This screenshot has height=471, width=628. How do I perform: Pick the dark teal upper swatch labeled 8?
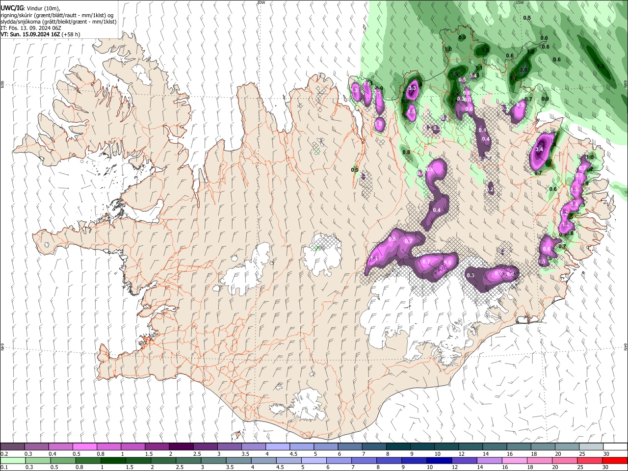(398, 447)
